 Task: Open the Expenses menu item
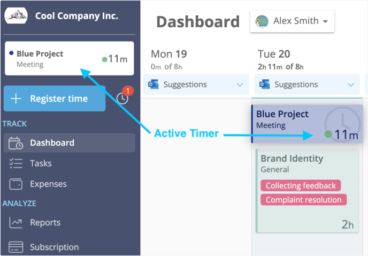coord(48,184)
